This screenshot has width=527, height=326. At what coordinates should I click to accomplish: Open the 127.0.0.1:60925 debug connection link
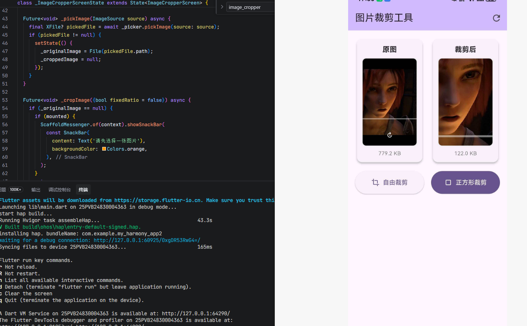coord(147,240)
